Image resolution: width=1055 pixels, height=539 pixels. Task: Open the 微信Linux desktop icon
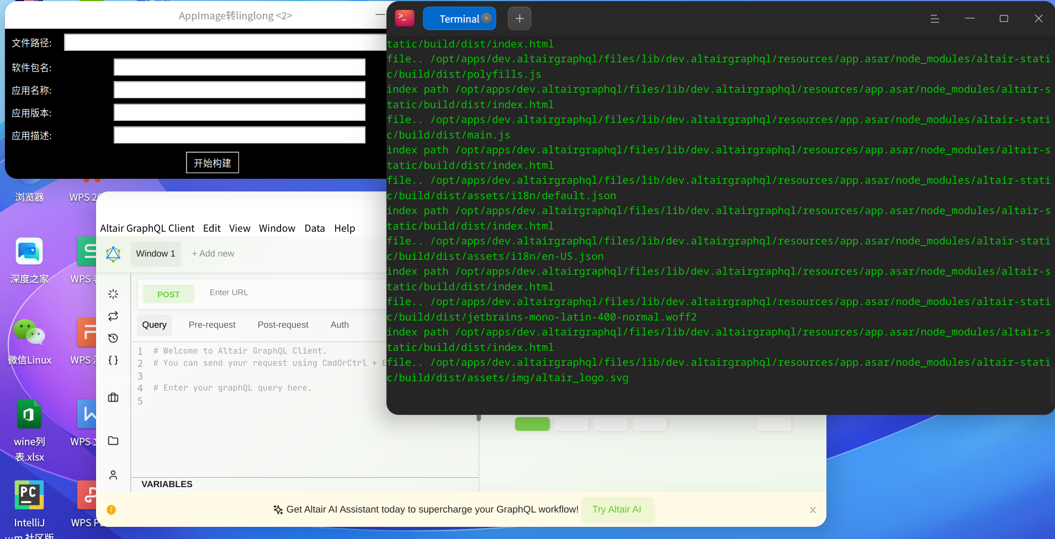pos(29,342)
